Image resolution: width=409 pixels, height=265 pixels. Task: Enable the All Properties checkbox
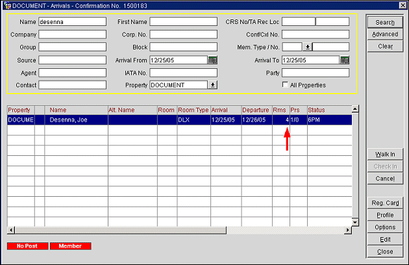coord(286,85)
